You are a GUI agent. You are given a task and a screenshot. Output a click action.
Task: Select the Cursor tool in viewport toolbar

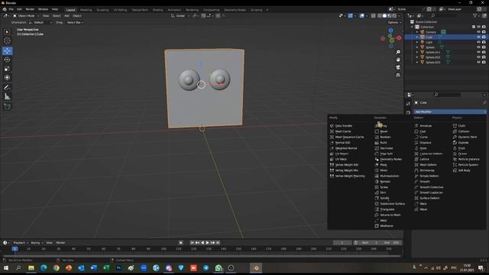7,40
